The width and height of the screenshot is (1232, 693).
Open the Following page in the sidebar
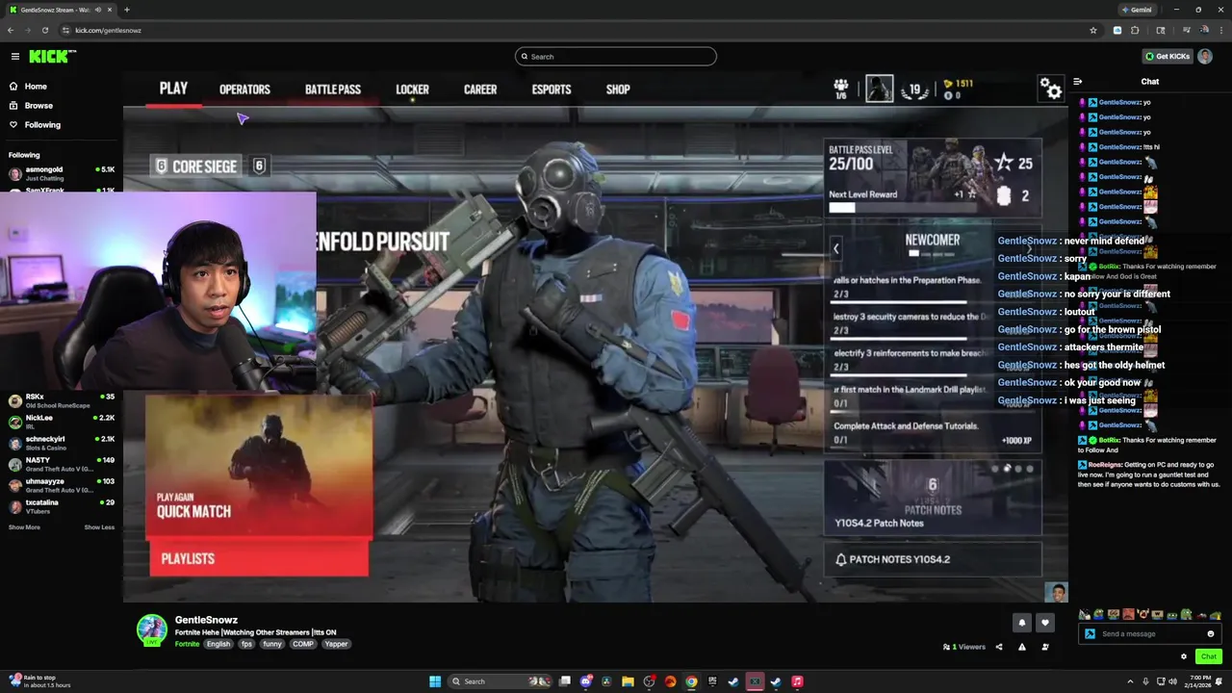42,125
